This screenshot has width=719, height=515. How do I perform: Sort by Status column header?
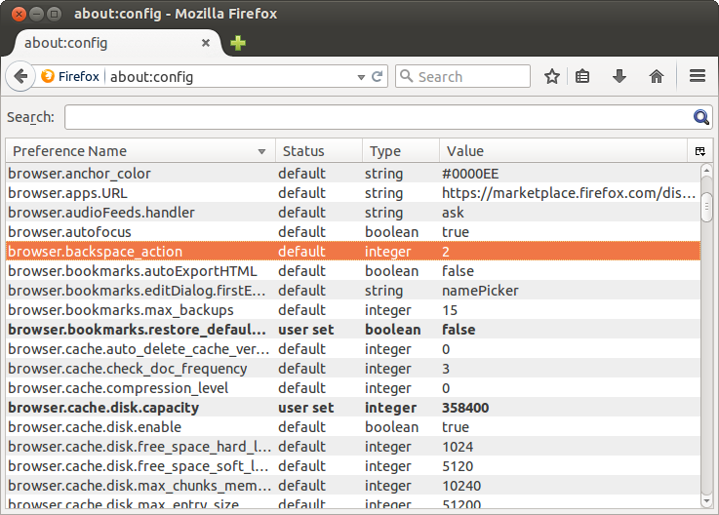(319, 151)
